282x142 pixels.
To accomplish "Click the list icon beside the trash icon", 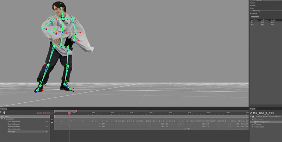I will point(1,112).
